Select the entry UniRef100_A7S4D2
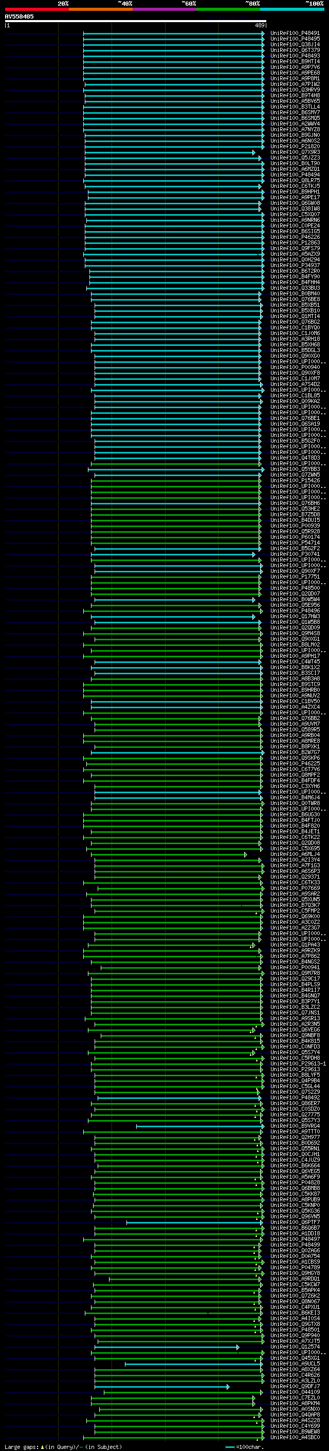The width and height of the screenshot is (329, 1451). pos(295,384)
